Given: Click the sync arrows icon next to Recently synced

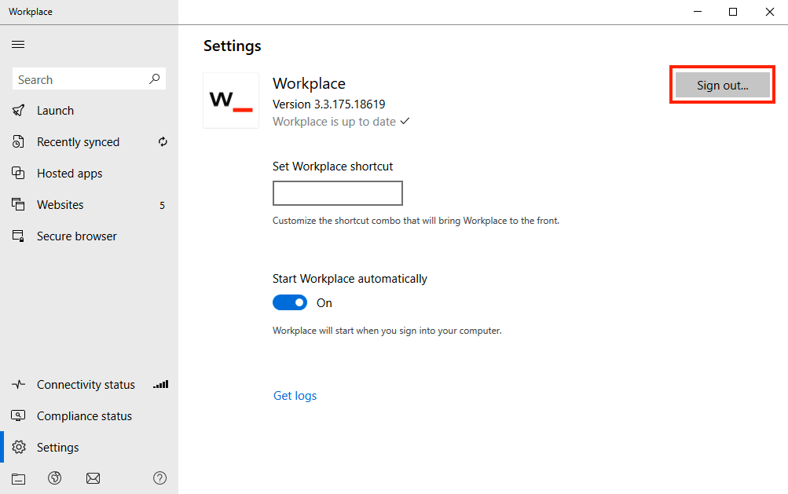Looking at the screenshot, I should 163,141.
